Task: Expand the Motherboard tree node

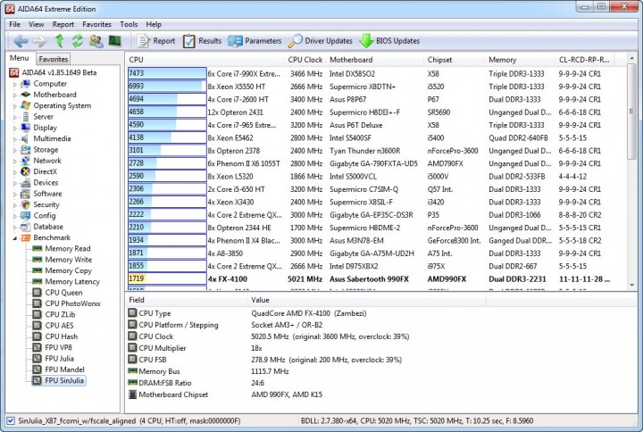Action: click(x=15, y=96)
